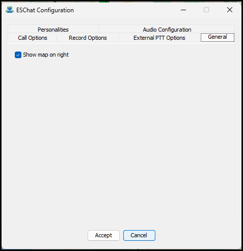Screen dimensions: 243x251
Task: Click the "ESChat Configuration" window title text
Action: (x=45, y=10)
